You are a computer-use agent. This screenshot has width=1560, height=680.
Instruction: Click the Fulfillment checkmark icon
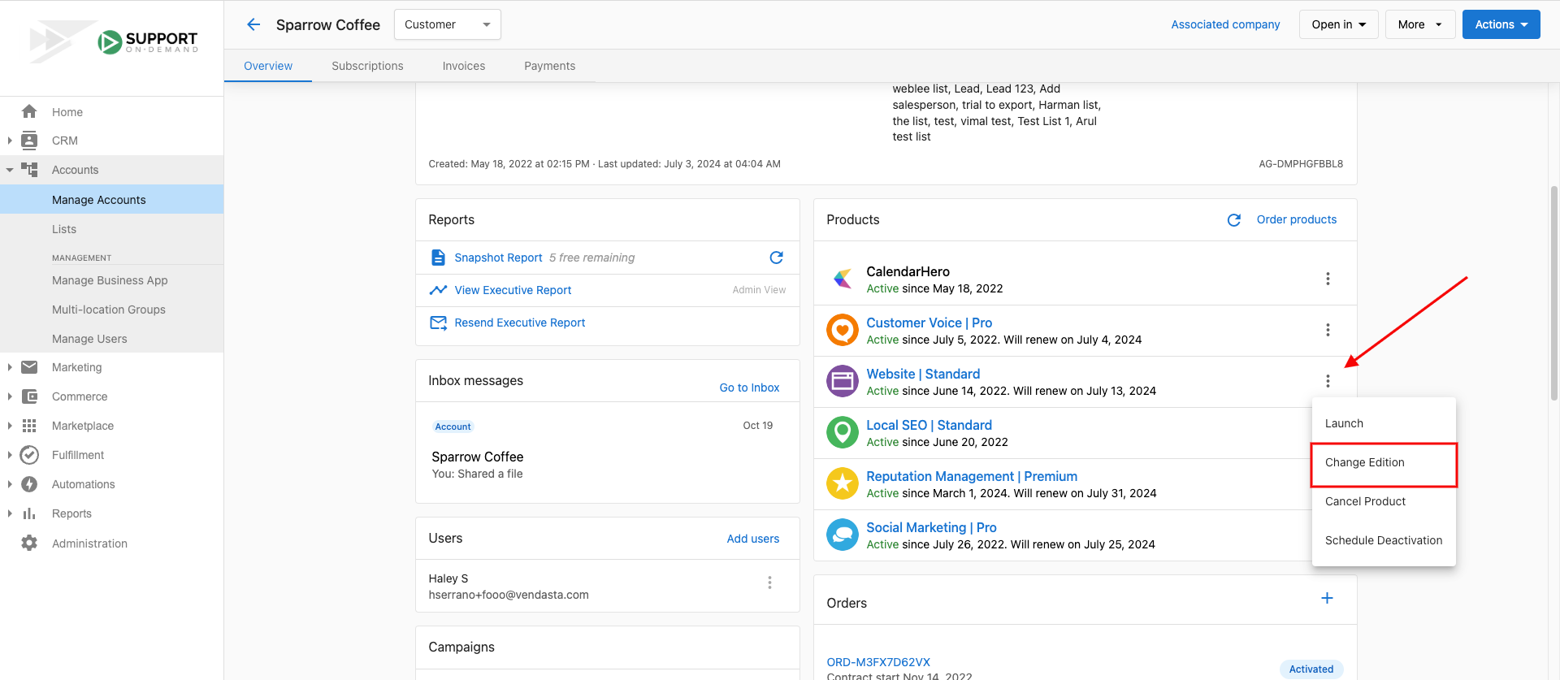pyautogui.click(x=29, y=455)
